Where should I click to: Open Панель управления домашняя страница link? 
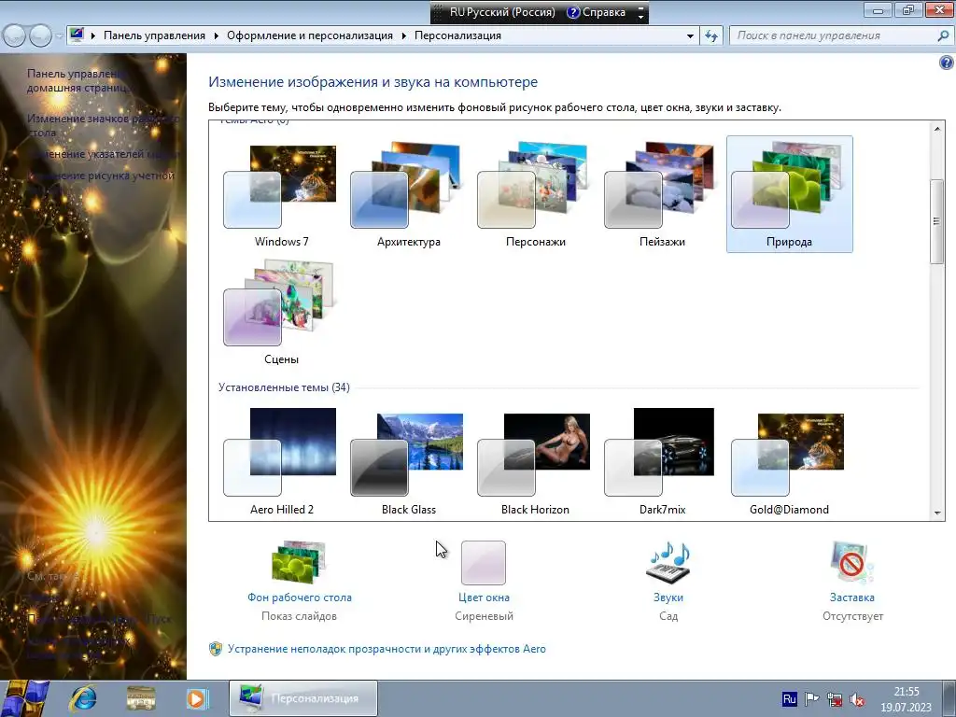[x=78, y=80]
